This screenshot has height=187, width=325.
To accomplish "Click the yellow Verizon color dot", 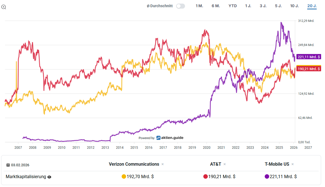I will (x=124, y=176).
